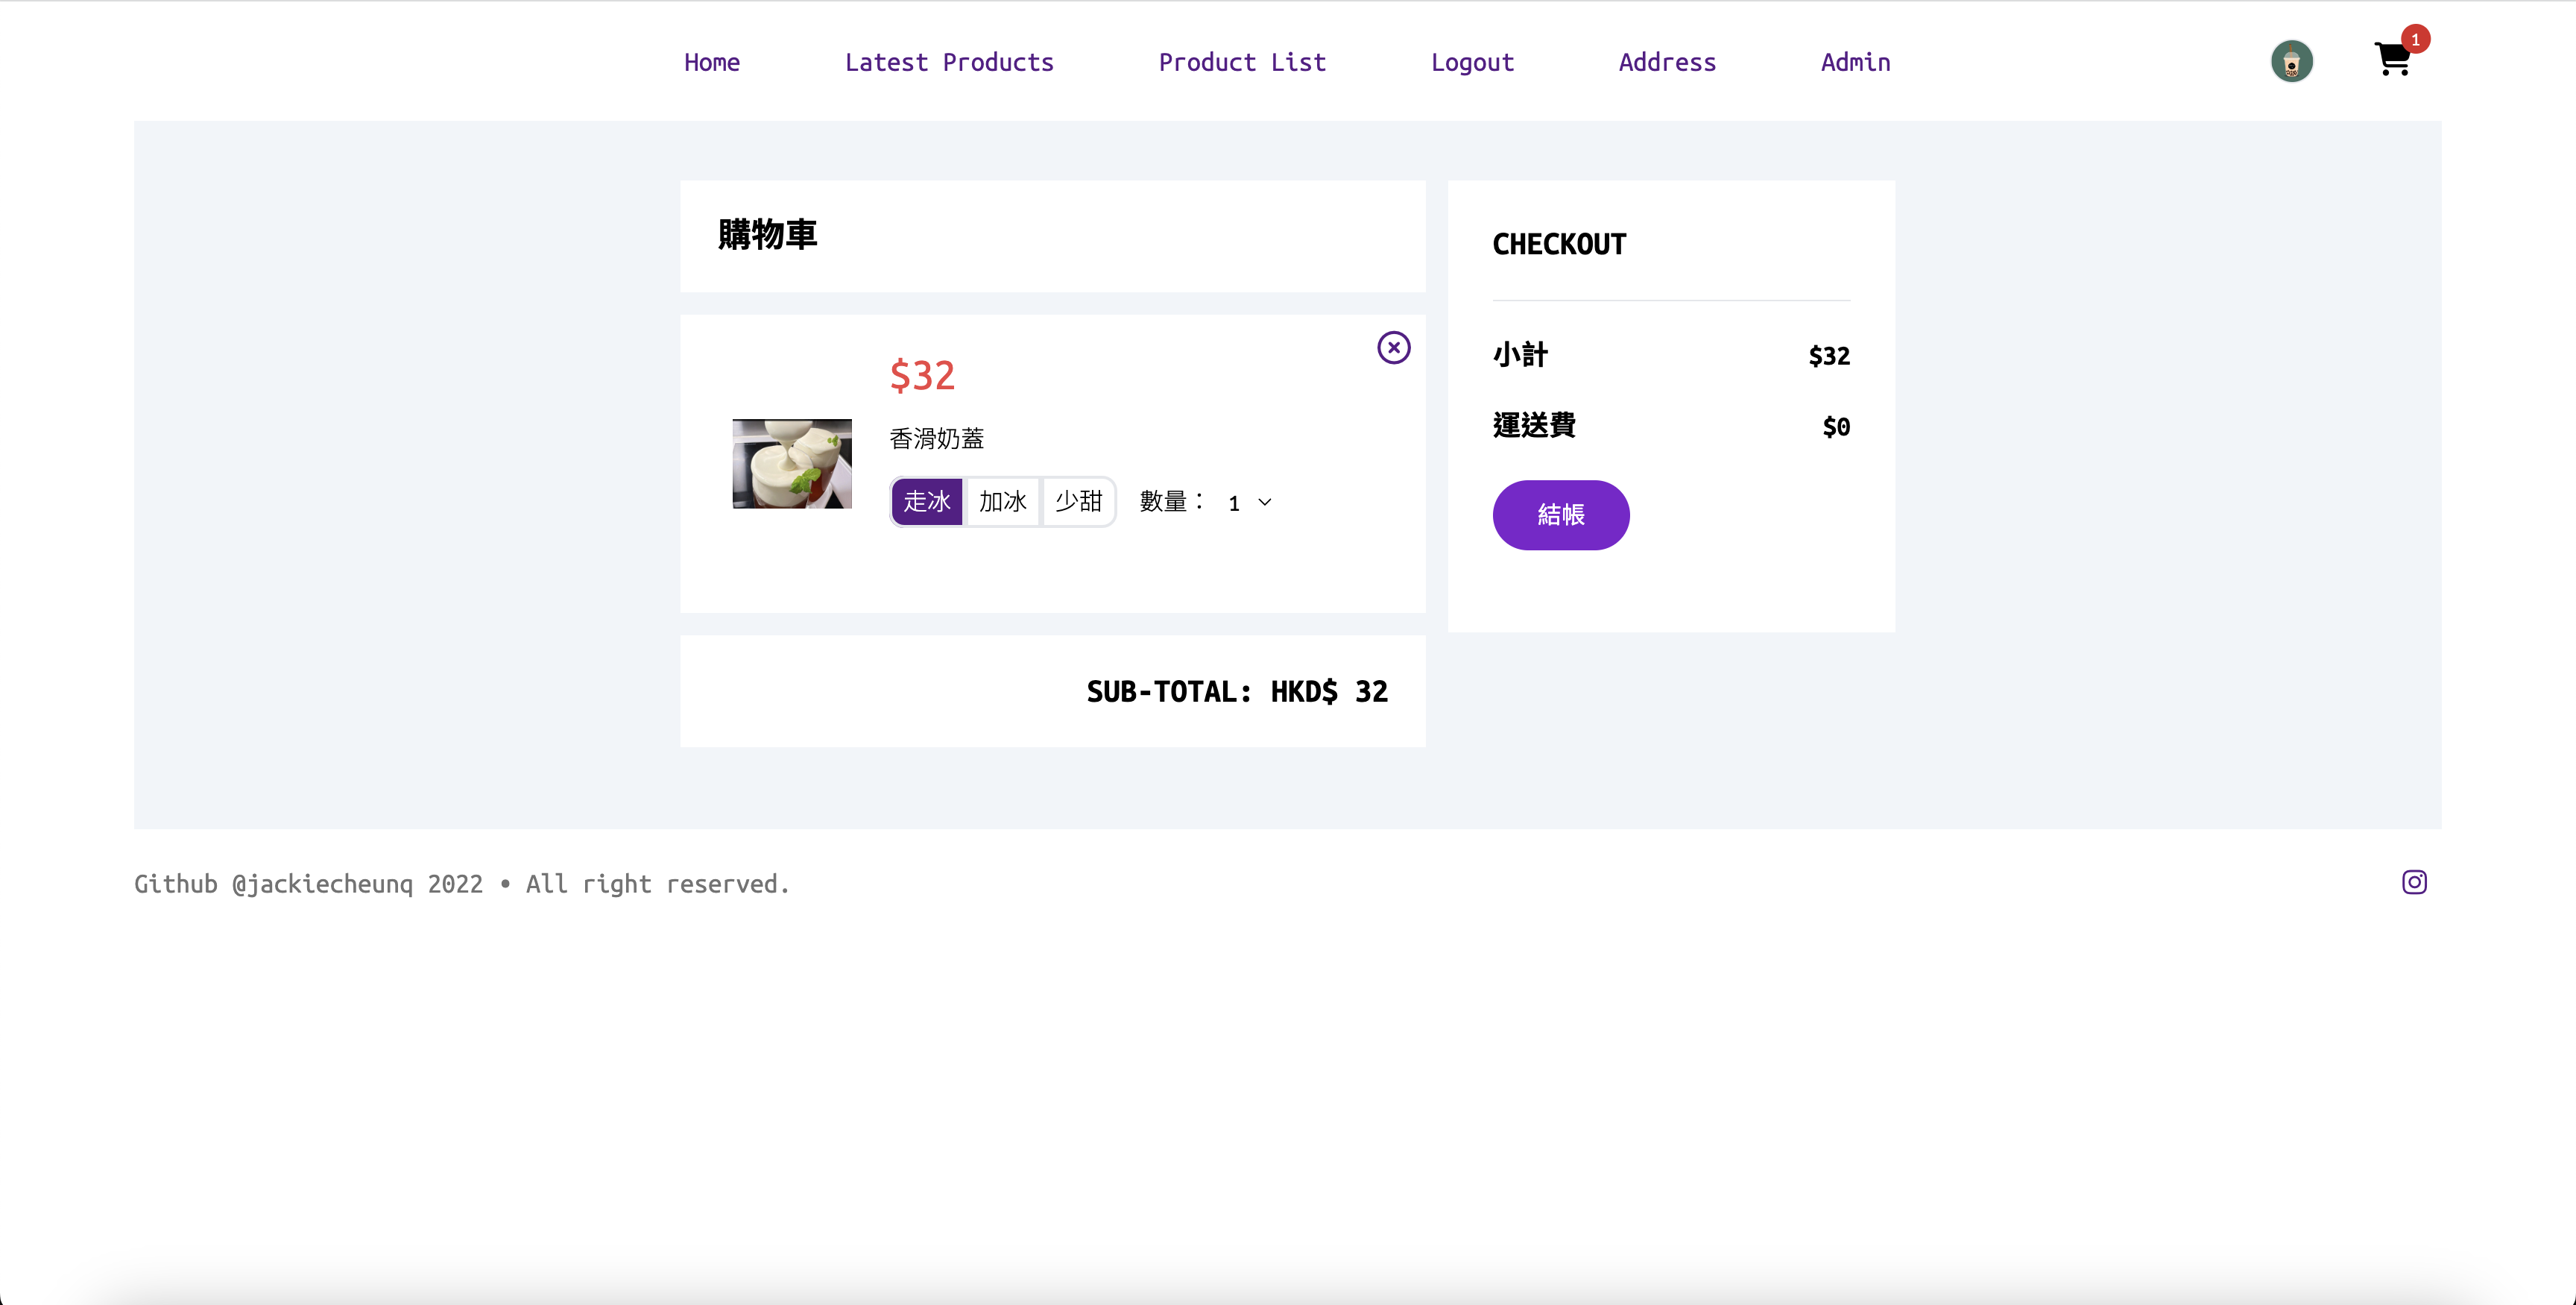Go to the Admin section
This screenshot has width=2576, height=1305.
1855,62
